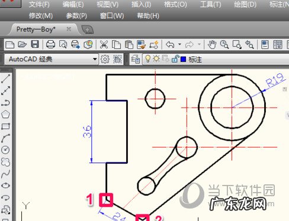Image resolution: width=289 pixels, height=221 pixels.
Task: Open the 视图(V) menu
Action: tap(107, 4)
